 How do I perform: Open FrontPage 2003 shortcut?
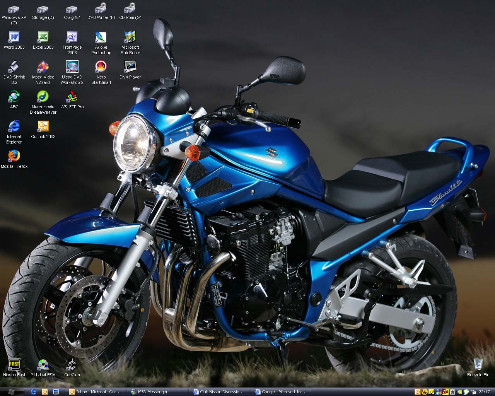(x=72, y=43)
